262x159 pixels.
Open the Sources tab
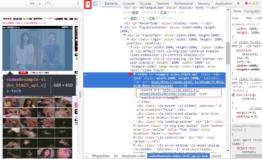[x=146, y=3]
